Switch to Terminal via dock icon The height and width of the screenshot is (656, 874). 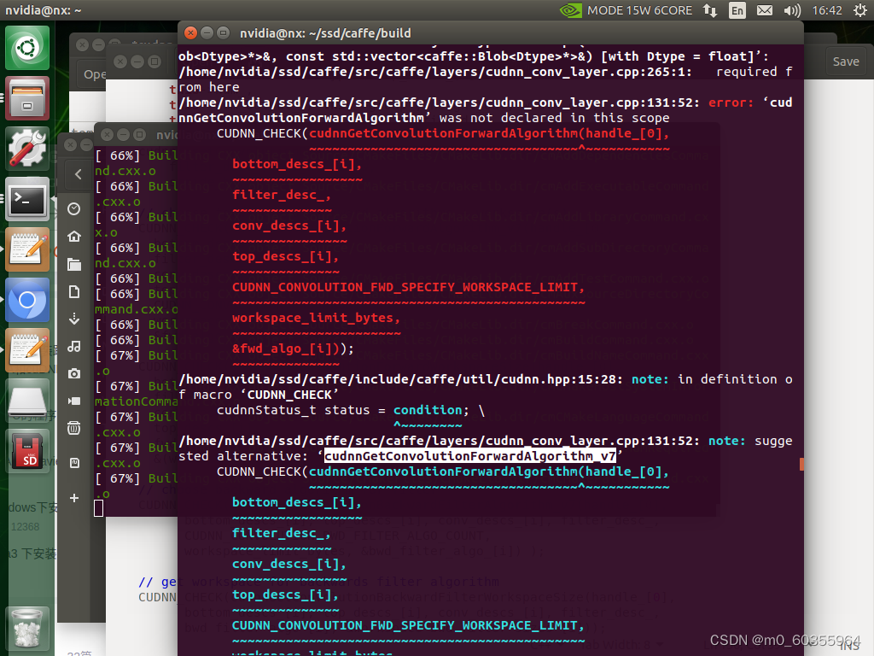coord(27,199)
